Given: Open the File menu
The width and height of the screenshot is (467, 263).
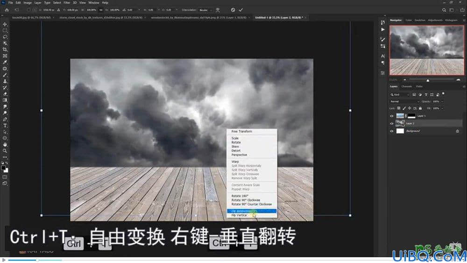Looking at the screenshot, I should [x=10, y=3].
